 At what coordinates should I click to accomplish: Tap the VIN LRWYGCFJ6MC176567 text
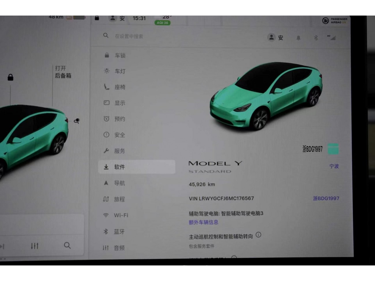tap(221, 198)
